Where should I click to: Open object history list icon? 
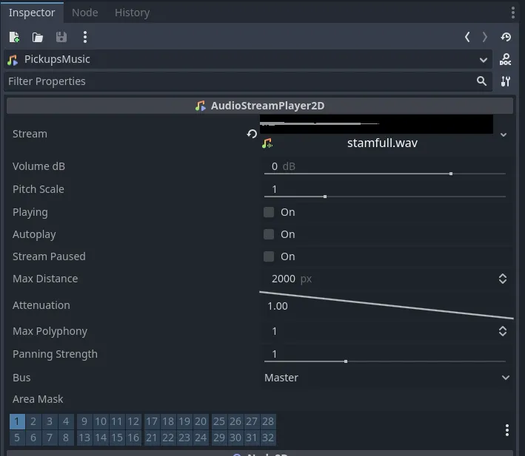pos(506,37)
